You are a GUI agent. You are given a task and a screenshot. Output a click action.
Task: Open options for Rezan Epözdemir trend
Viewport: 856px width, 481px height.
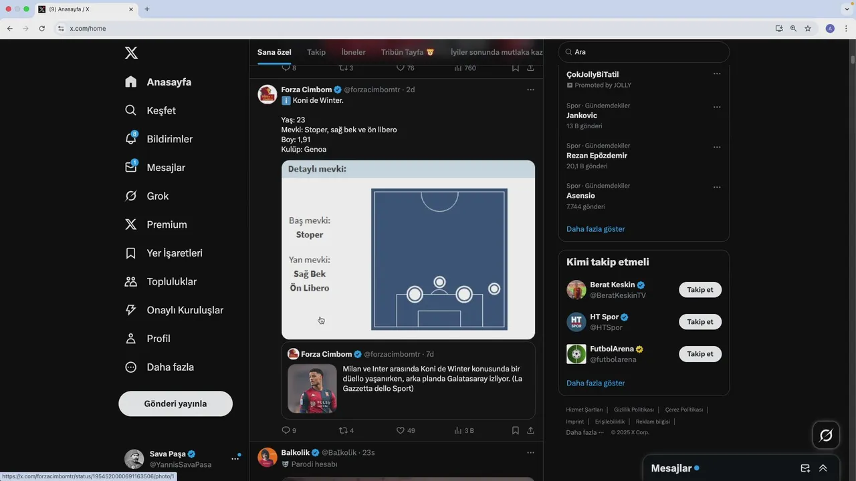pos(717,147)
